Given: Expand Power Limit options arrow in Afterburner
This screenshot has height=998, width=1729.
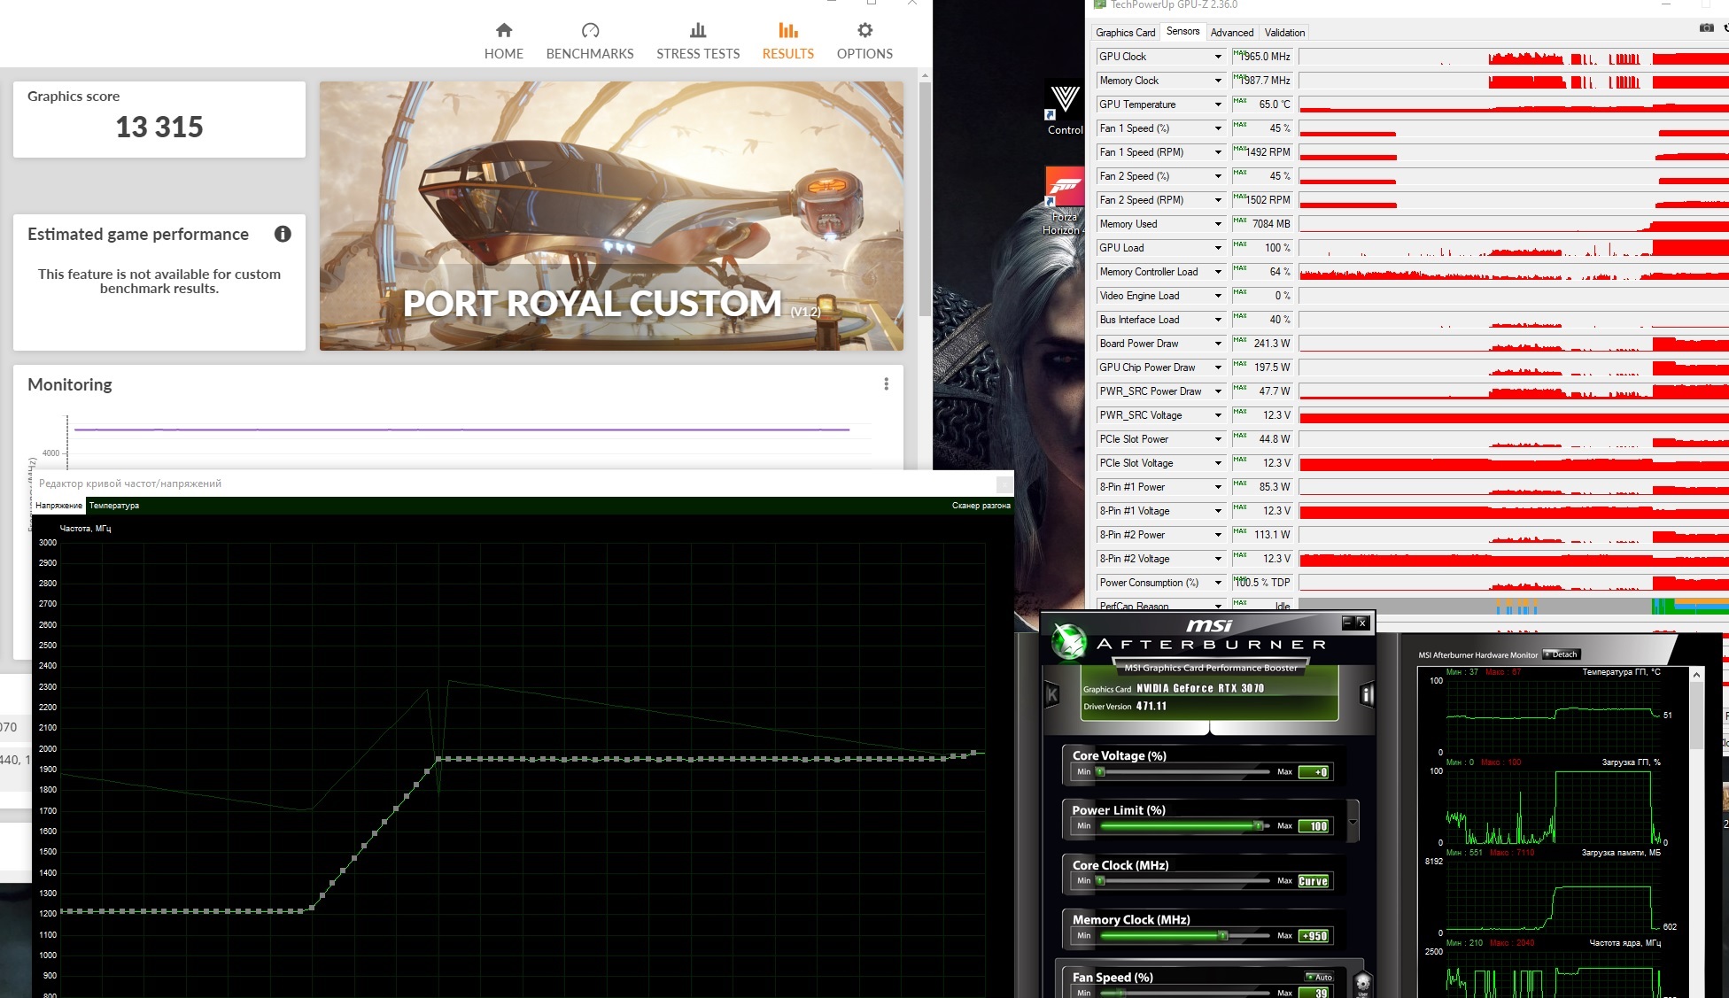Looking at the screenshot, I should click(1353, 823).
